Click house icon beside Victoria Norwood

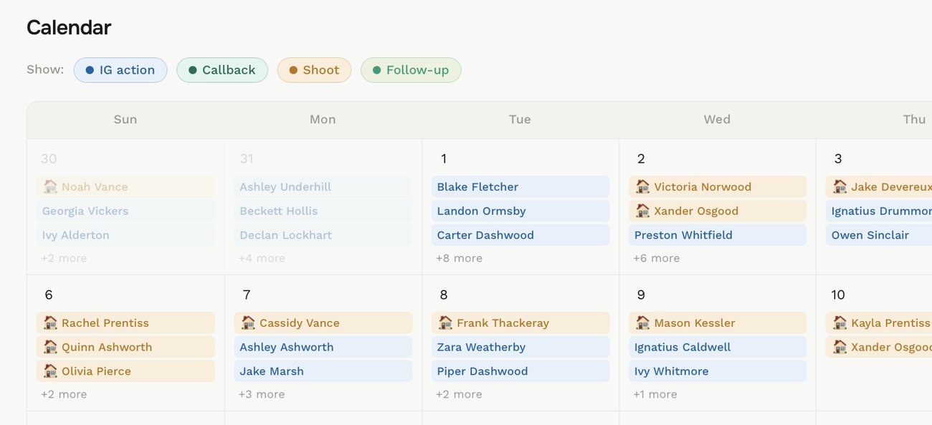pos(642,186)
